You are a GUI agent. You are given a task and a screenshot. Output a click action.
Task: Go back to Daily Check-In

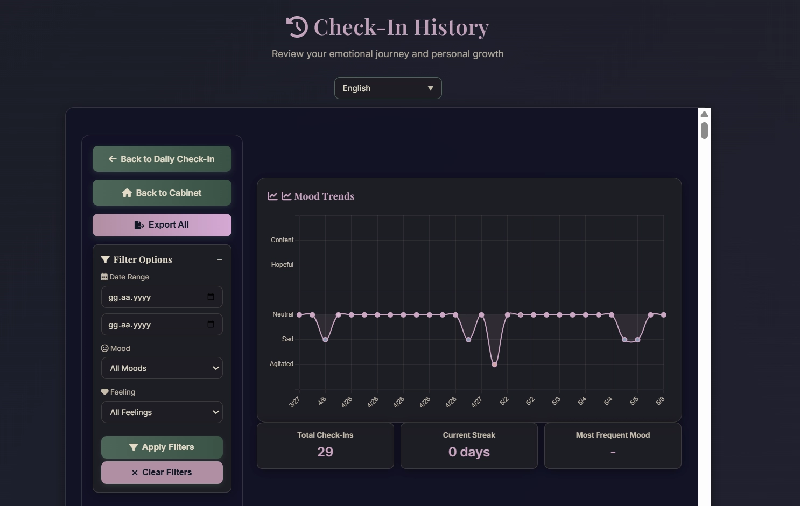[162, 159]
